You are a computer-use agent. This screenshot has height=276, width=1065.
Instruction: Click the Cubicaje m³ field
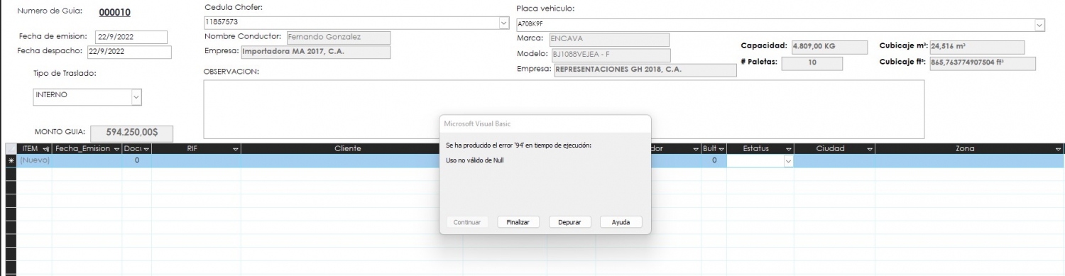pyautogui.click(x=977, y=47)
